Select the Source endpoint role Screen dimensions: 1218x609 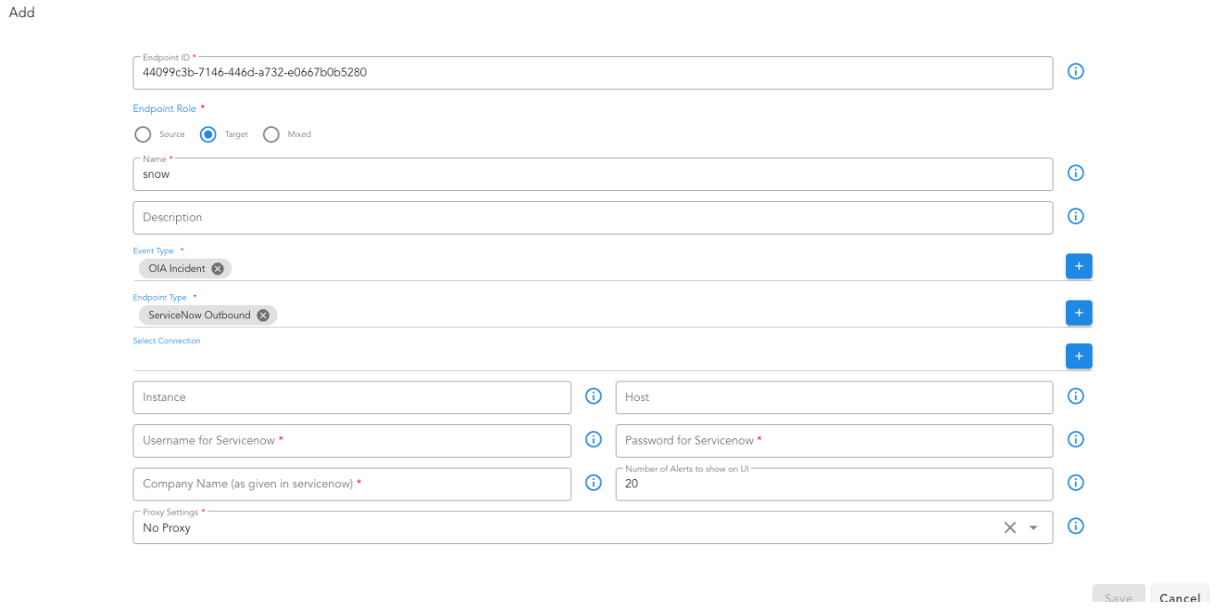[142, 134]
